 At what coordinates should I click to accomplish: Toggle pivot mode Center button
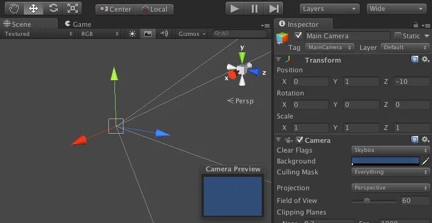pyautogui.click(x=115, y=9)
